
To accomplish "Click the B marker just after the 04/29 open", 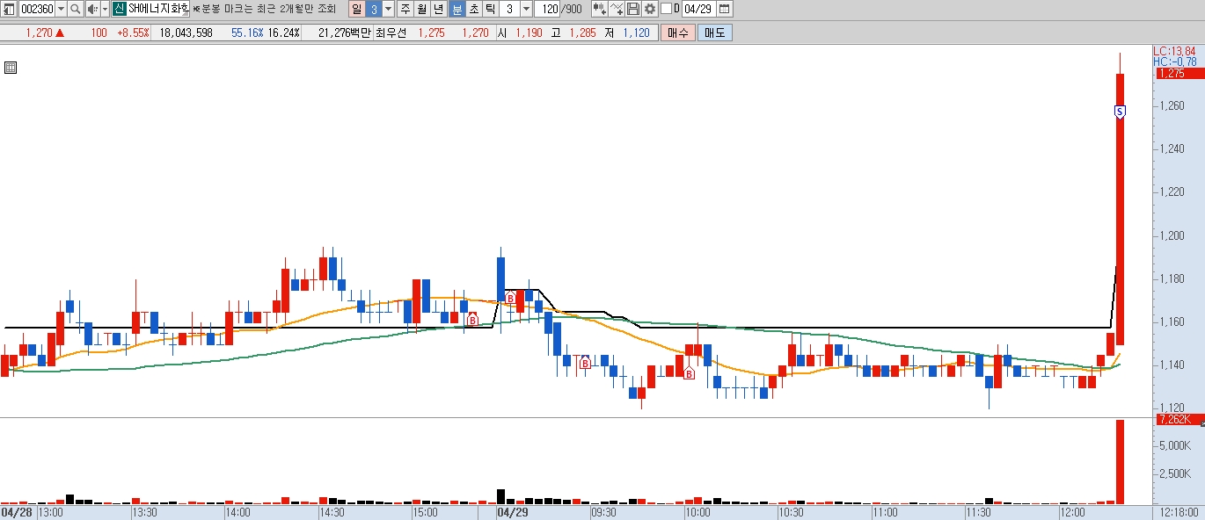I will coord(509,299).
